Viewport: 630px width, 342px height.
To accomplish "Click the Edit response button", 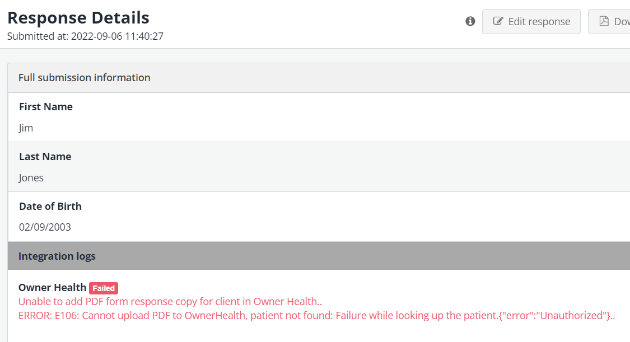I will click(x=531, y=22).
